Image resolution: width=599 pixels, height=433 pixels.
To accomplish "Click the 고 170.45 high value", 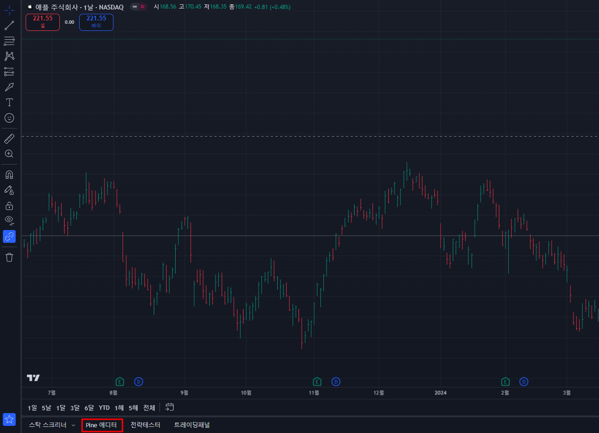I will (190, 7).
